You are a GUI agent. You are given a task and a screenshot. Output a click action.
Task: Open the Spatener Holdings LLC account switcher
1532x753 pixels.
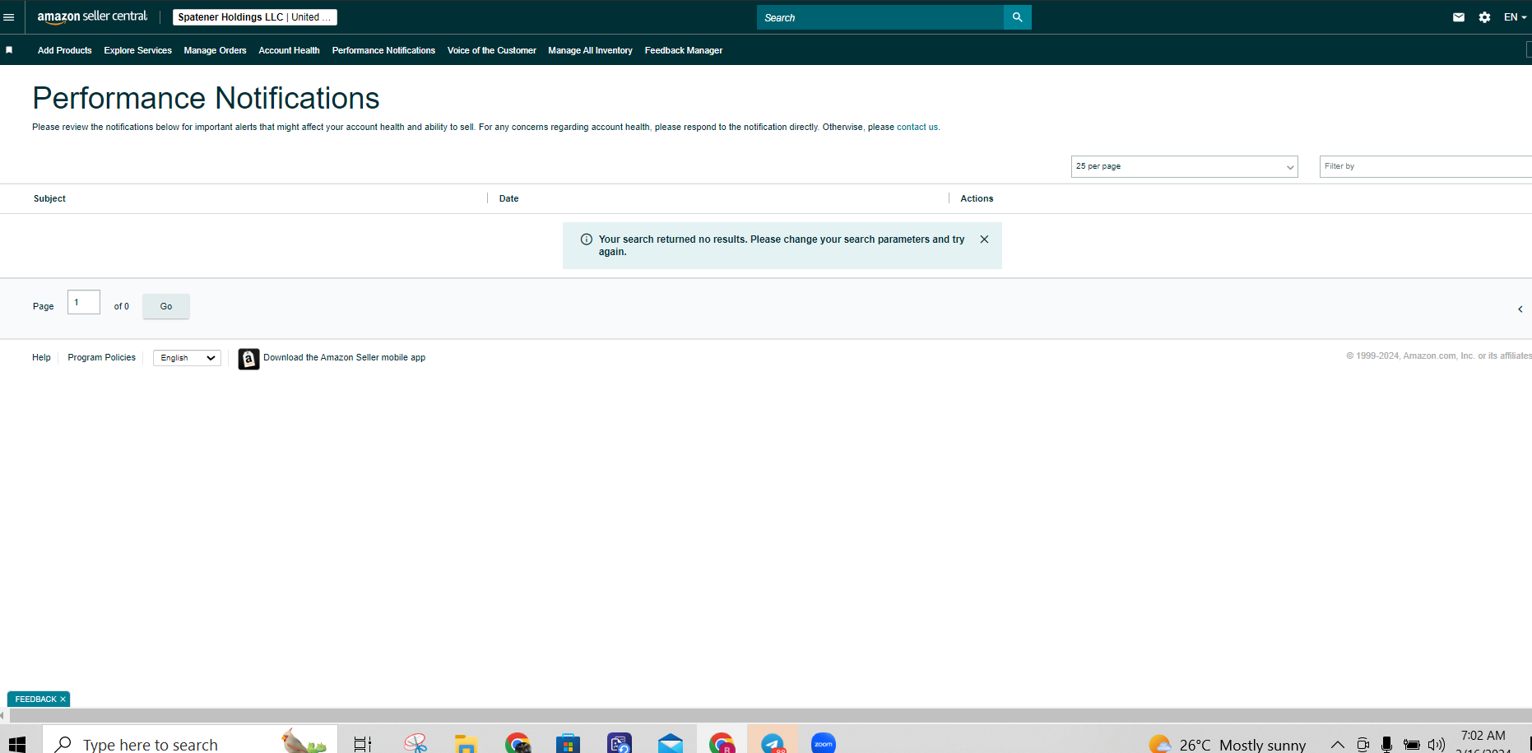point(255,17)
